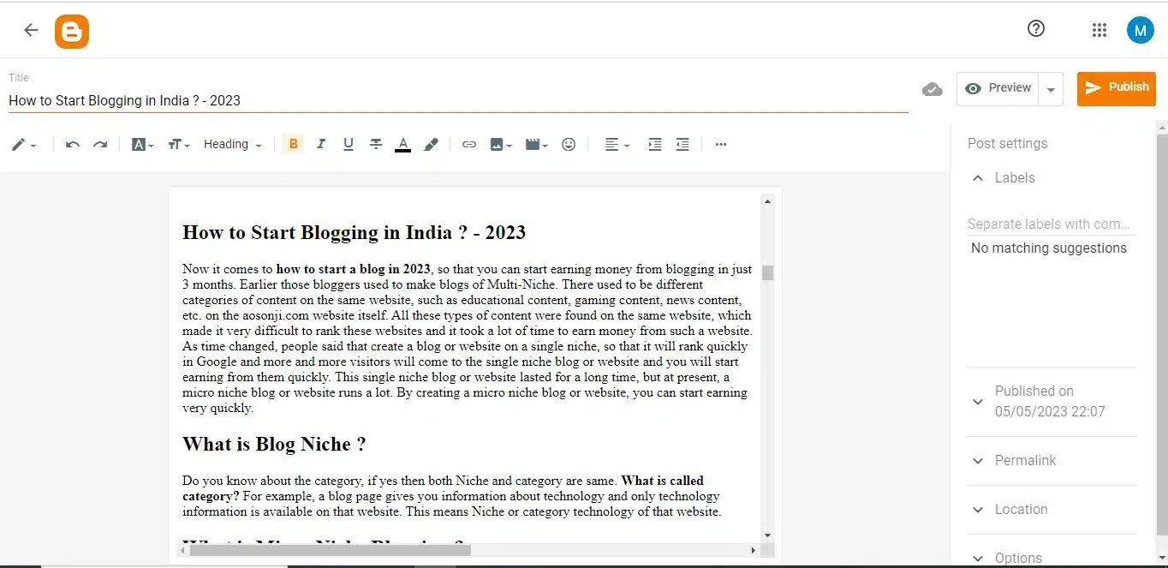Select the highlight color pen icon
The width and height of the screenshot is (1168, 568).
click(x=431, y=144)
